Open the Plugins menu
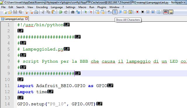The image size is (187, 108). [102, 7]
